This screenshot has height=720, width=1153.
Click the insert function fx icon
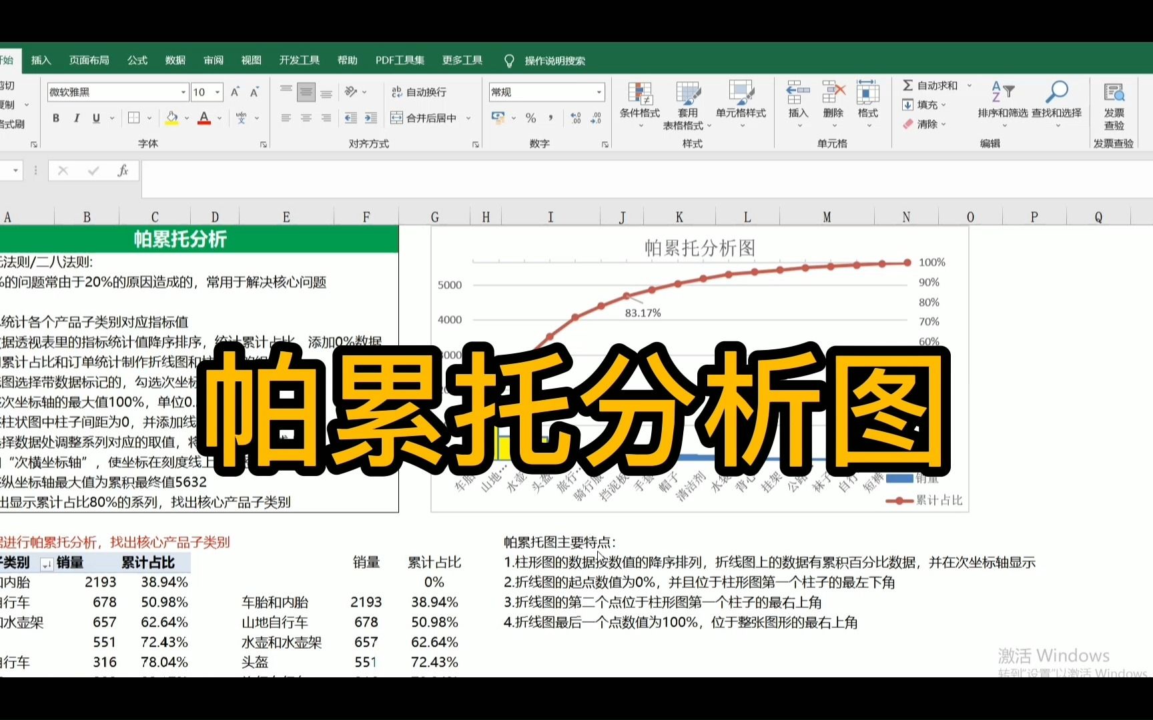point(123,171)
